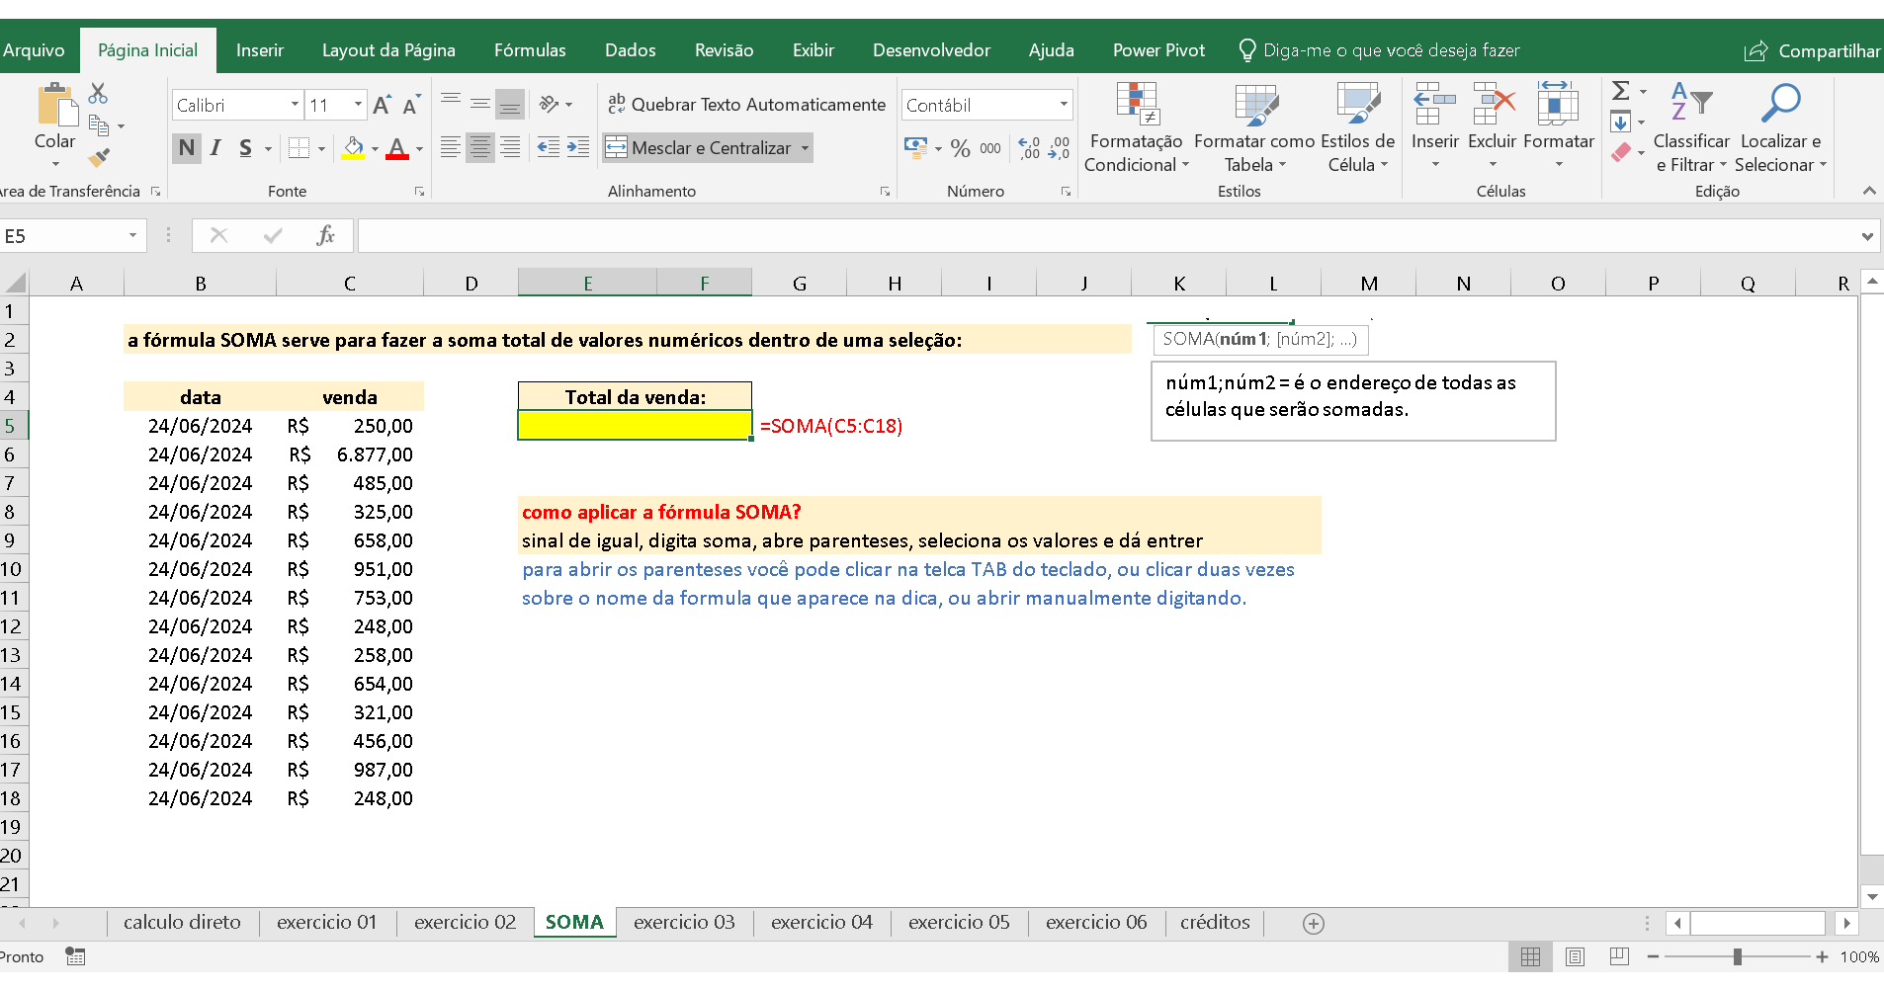Decrease font size with small A icon
The width and height of the screenshot is (1884, 990).
(x=411, y=105)
